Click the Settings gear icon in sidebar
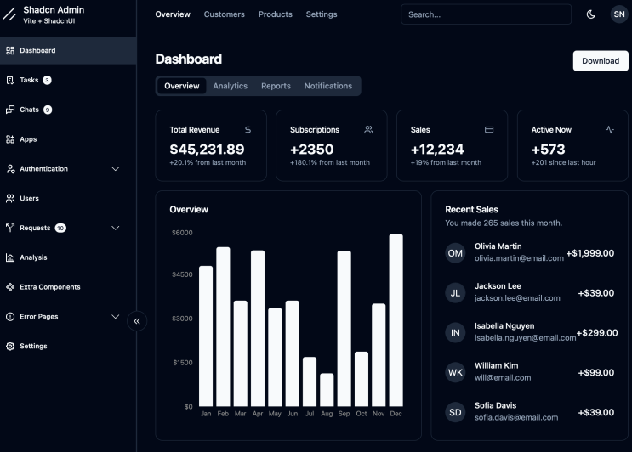 click(10, 346)
